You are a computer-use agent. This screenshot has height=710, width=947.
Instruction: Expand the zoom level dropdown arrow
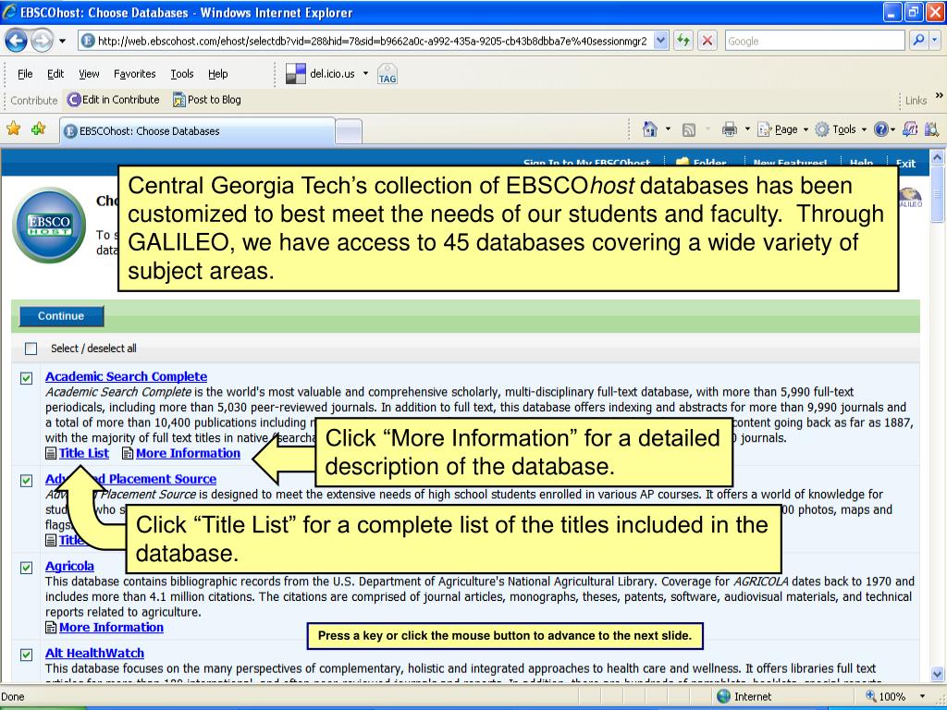(x=922, y=696)
